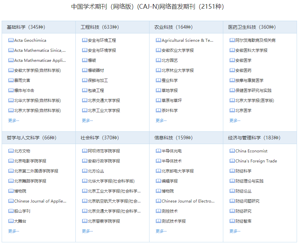The height and width of the screenshot is (245, 299).
Task: Show more journals under 经济与管理科学
Action: (x=235, y=231)
